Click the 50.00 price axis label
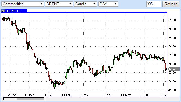 (172, 82)
